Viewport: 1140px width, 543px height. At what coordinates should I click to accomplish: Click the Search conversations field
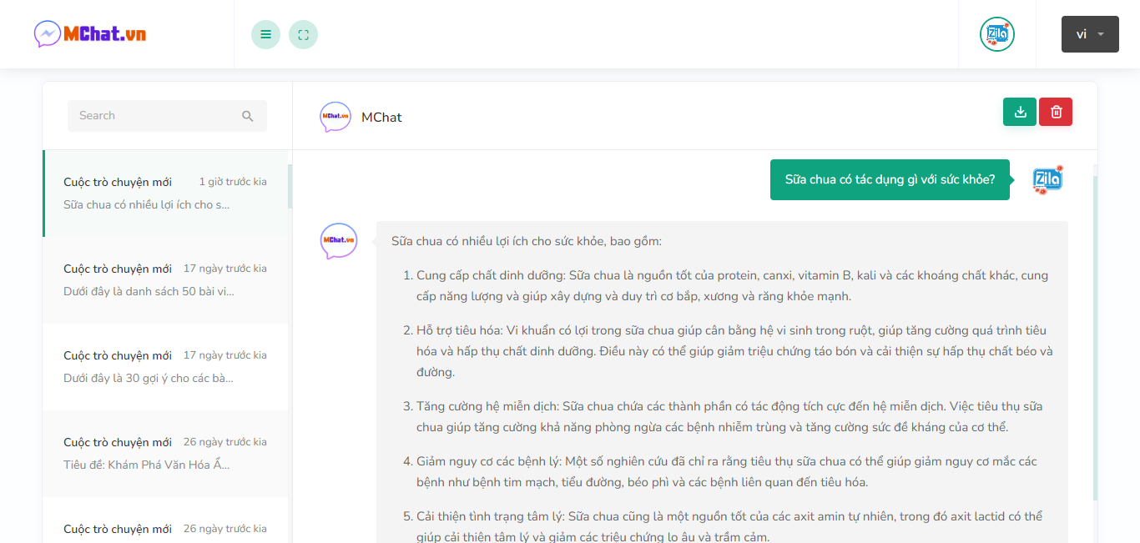(x=154, y=116)
